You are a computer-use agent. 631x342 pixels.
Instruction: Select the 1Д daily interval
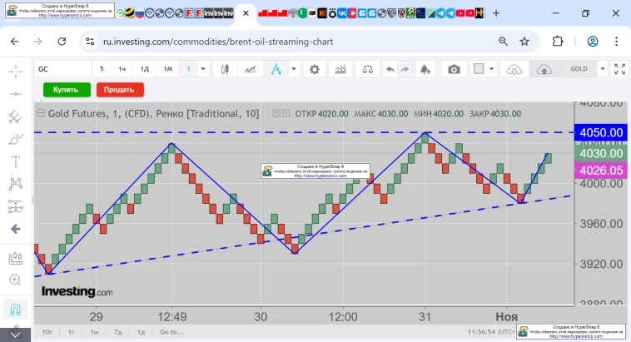click(x=145, y=69)
